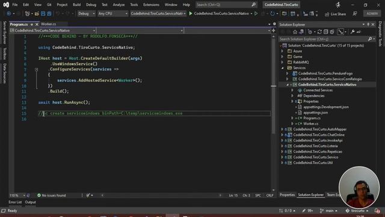Click the No issues found indicator
The height and width of the screenshot is (217, 385).
[52, 195]
